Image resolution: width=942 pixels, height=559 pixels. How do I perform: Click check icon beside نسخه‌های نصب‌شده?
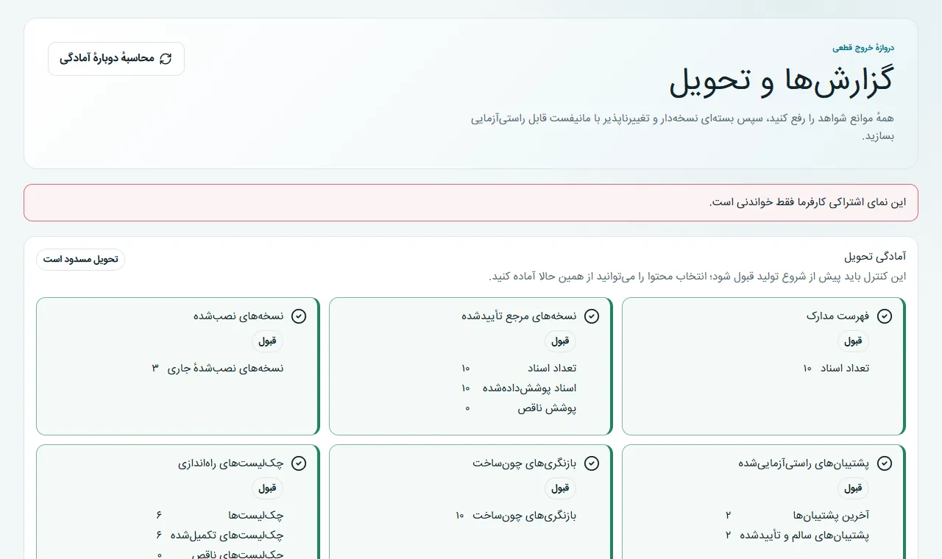299,316
